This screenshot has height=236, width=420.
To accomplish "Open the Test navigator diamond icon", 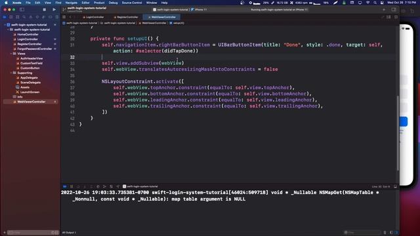I will coord(37,17).
